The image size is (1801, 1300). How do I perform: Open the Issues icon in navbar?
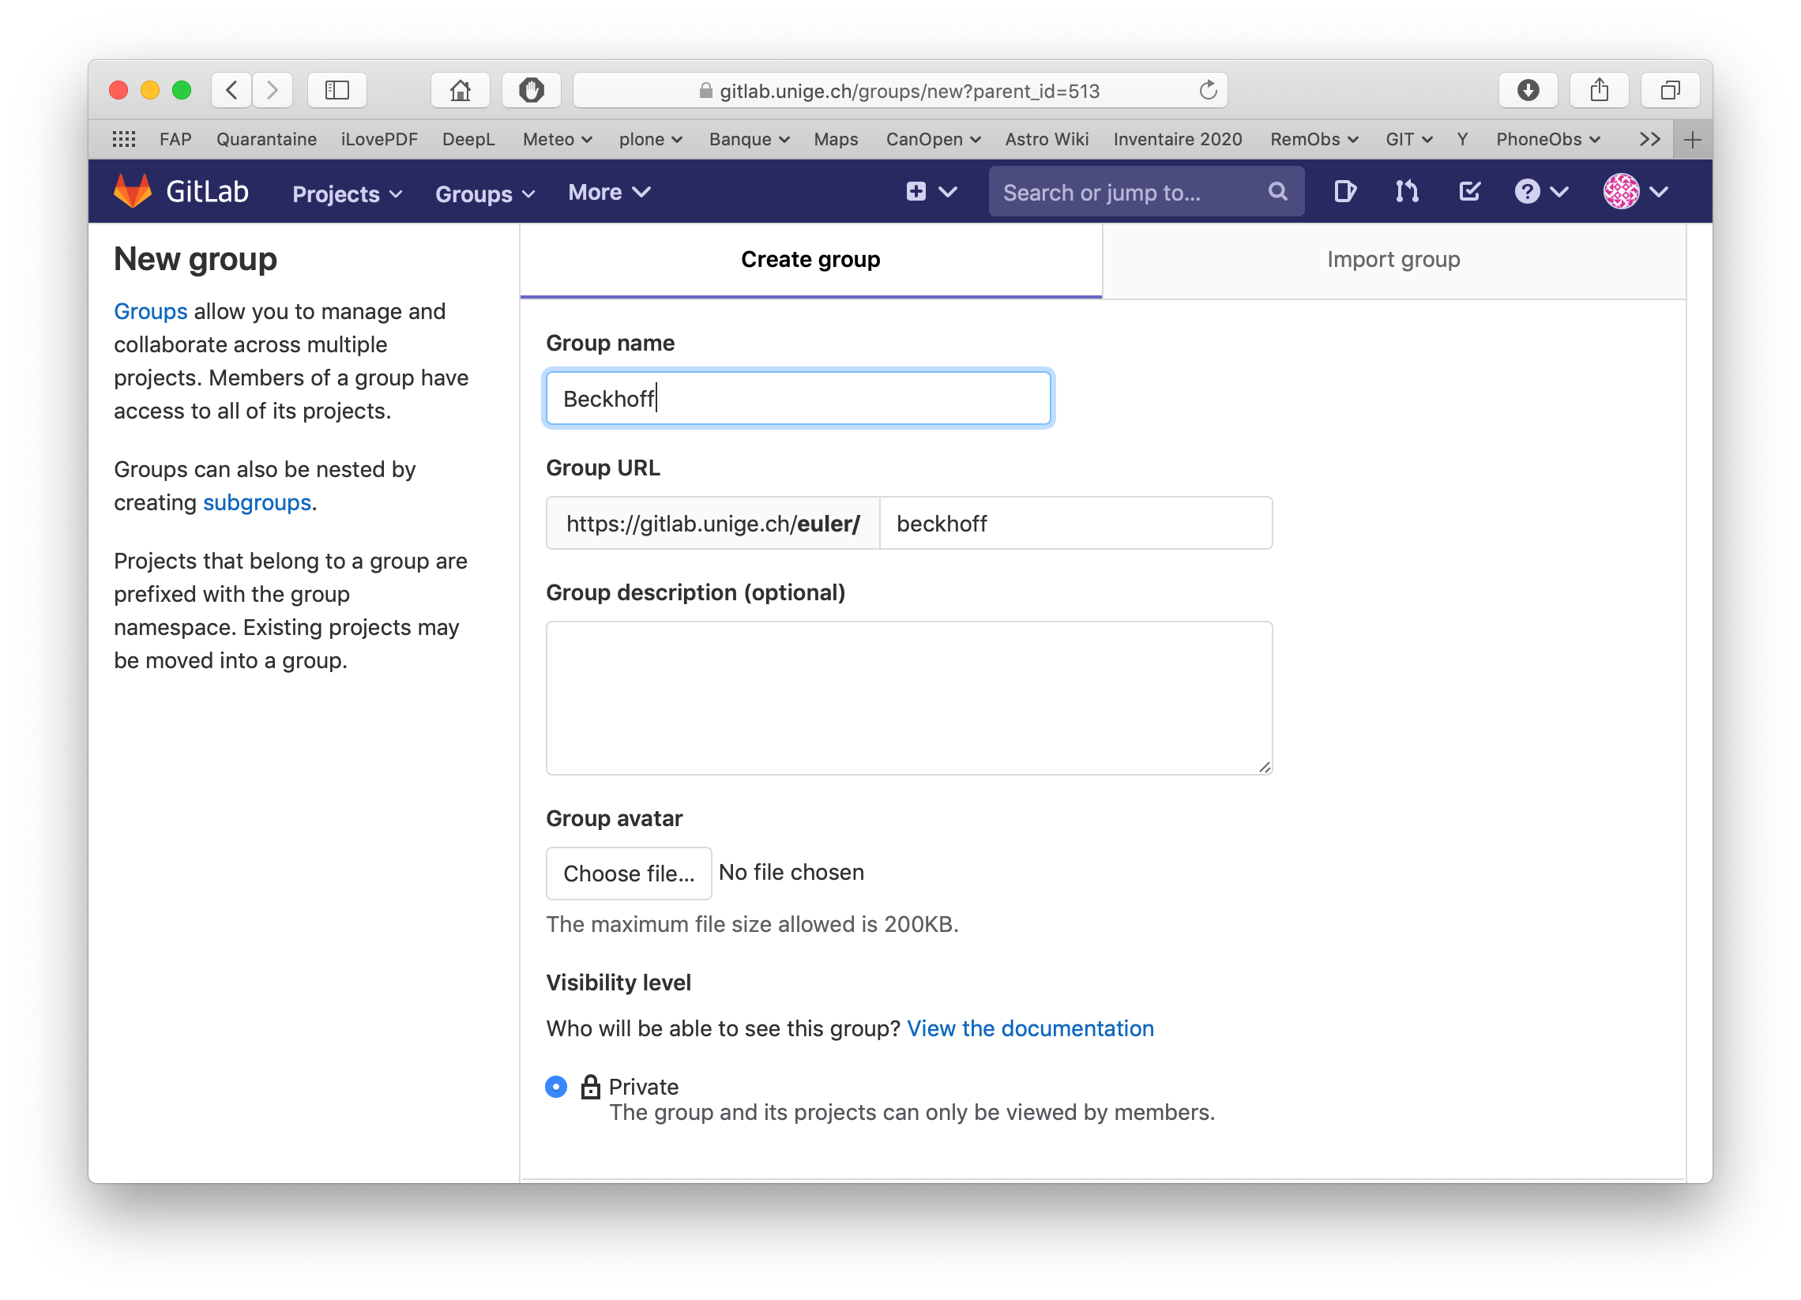tap(1344, 191)
